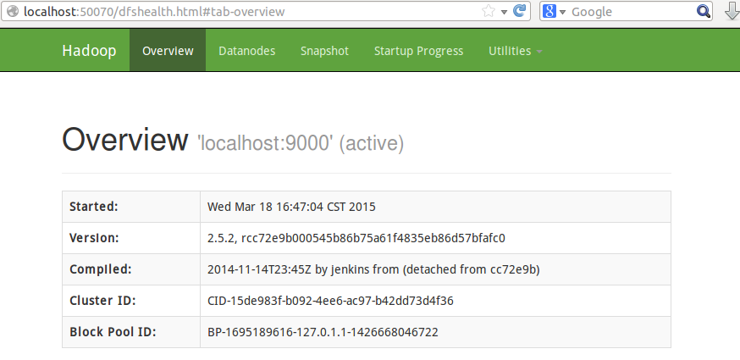Click the 'Compiled:' row label

click(101, 269)
